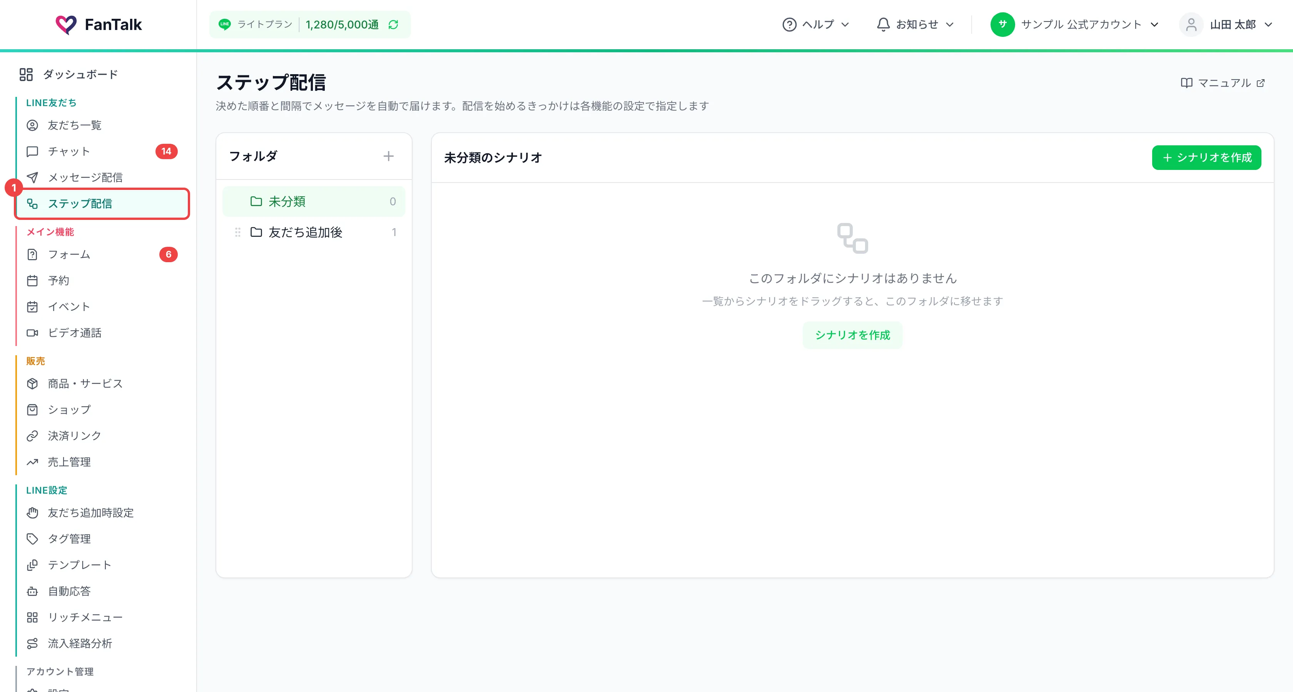Click the 売上管理 trend icon
This screenshot has height=692, width=1293.
pyautogui.click(x=32, y=462)
